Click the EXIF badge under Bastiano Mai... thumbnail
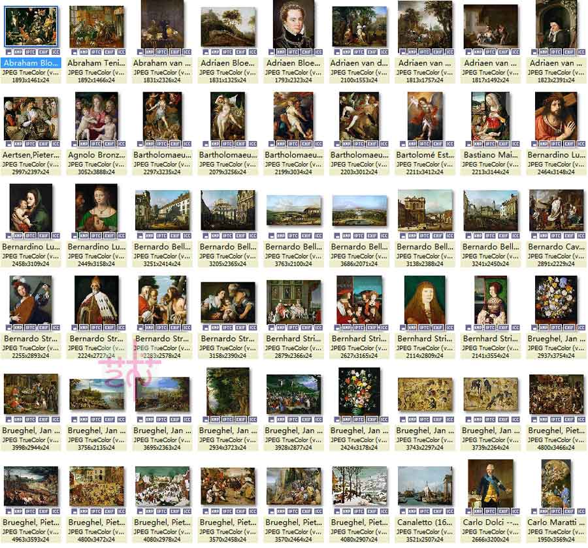588x548 pixels. pos(503,144)
